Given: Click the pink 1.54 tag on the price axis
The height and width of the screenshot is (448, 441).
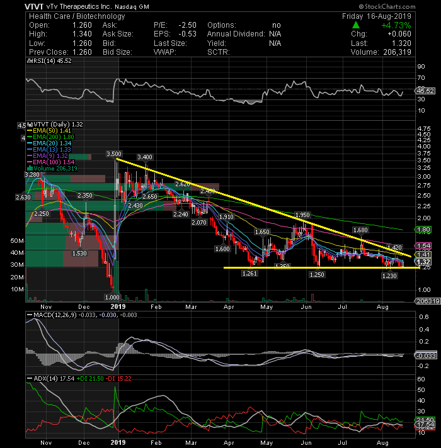Looking at the screenshot, I should point(423,246).
